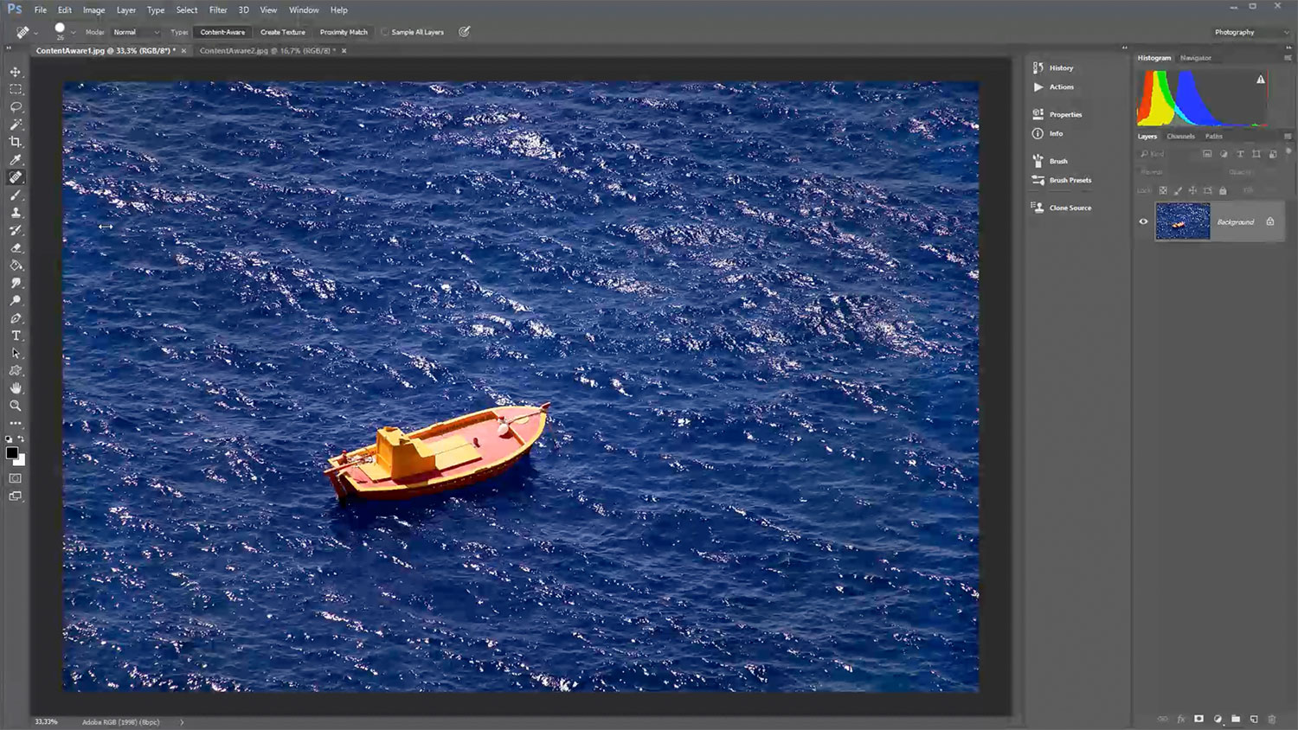Switch to the Channels tab
Screen dimensions: 1298x730
1180,137
